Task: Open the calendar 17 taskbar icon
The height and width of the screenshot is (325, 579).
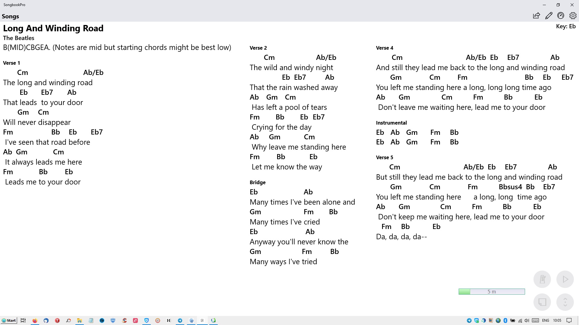Action: [x=191, y=320]
